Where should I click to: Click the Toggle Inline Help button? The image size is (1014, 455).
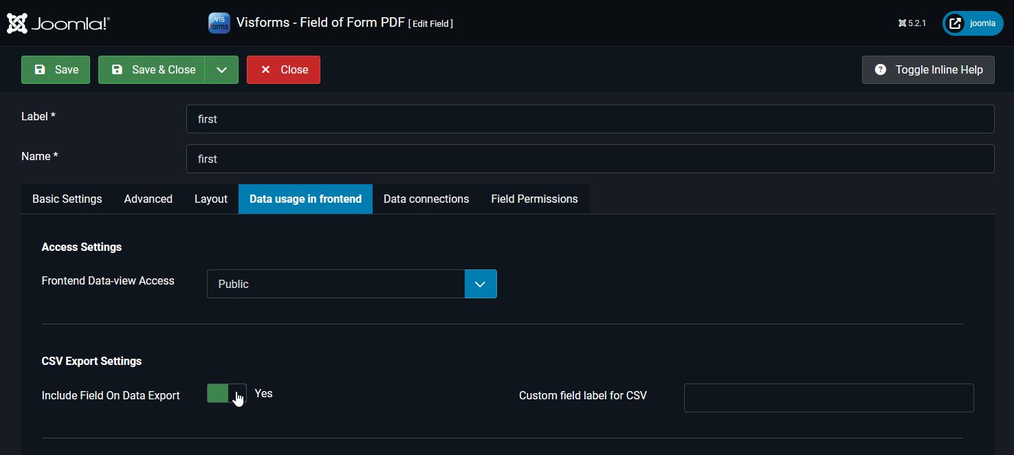click(928, 69)
